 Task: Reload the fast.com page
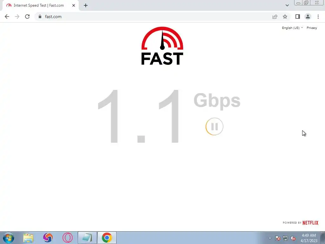pos(27,17)
